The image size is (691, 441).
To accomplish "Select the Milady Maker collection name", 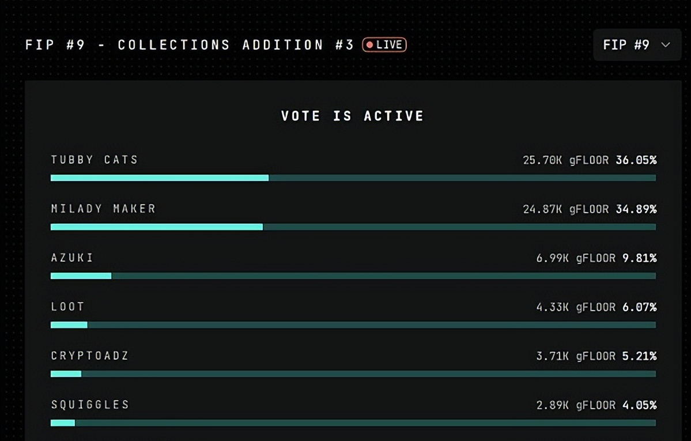I will click(x=103, y=209).
